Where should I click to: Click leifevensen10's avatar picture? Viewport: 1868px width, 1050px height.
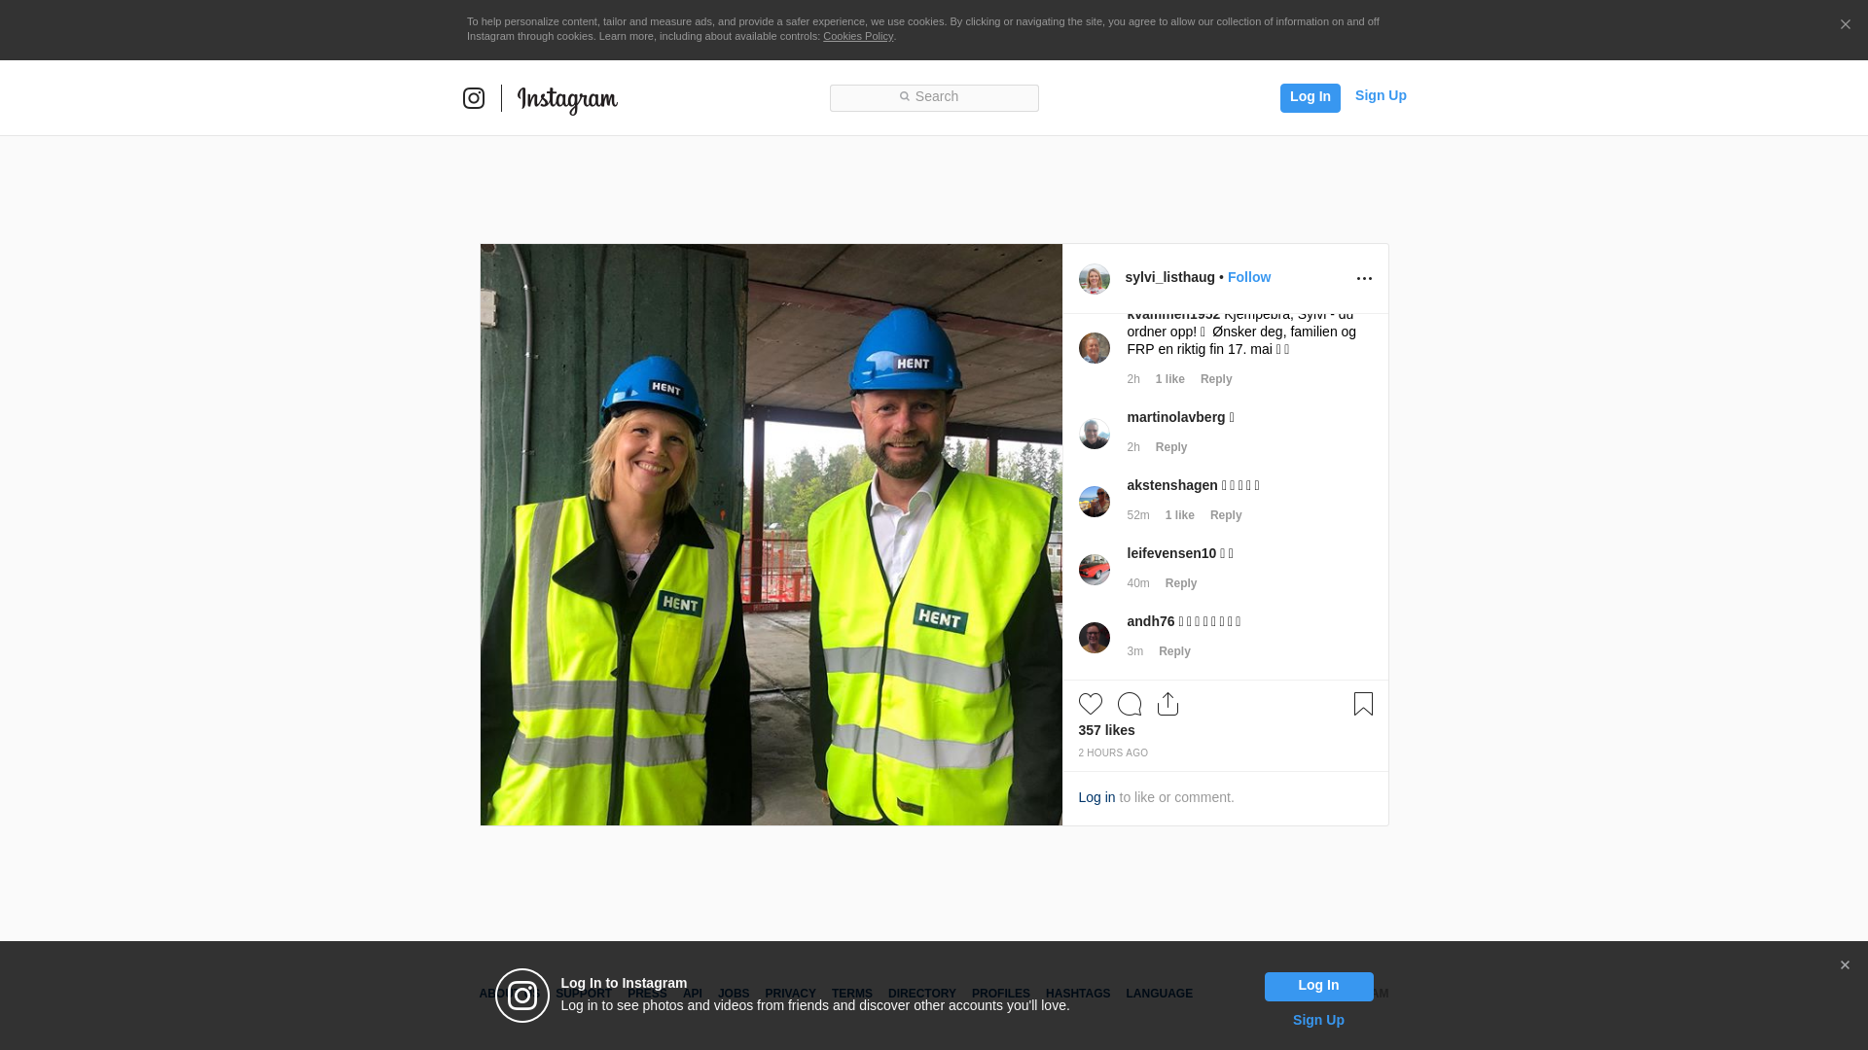[1095, 570]
